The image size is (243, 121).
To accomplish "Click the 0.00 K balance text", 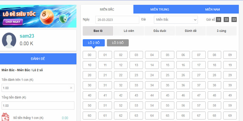I will click(x=26, y=44).
